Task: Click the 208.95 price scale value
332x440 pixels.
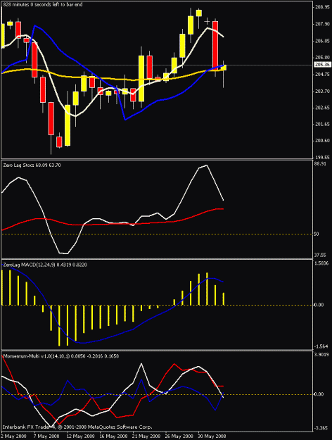Action: point(322,7)
